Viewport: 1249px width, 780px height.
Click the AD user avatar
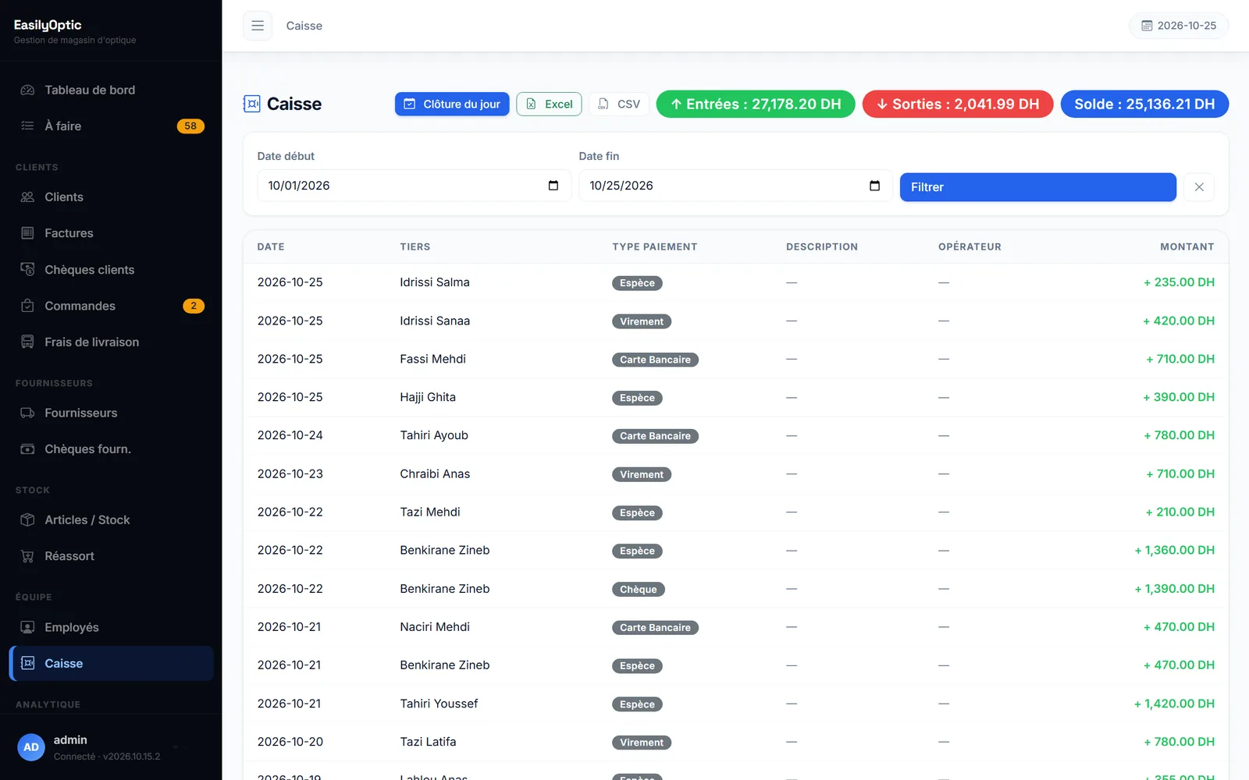coord(31,747)
